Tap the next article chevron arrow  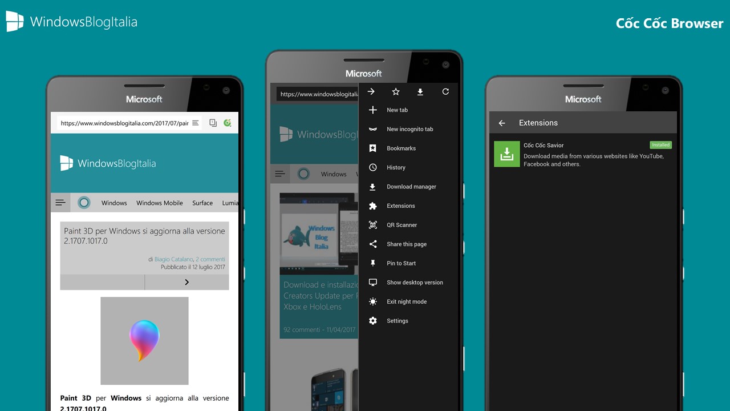[186, 282]
